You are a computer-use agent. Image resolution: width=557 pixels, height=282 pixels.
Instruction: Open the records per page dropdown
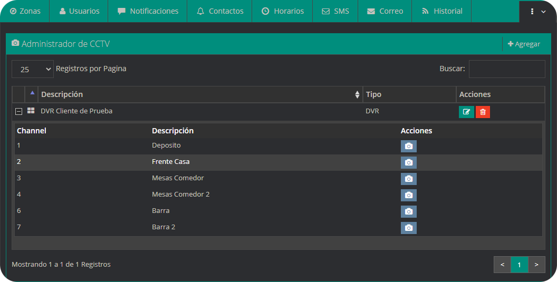(33, 69)
